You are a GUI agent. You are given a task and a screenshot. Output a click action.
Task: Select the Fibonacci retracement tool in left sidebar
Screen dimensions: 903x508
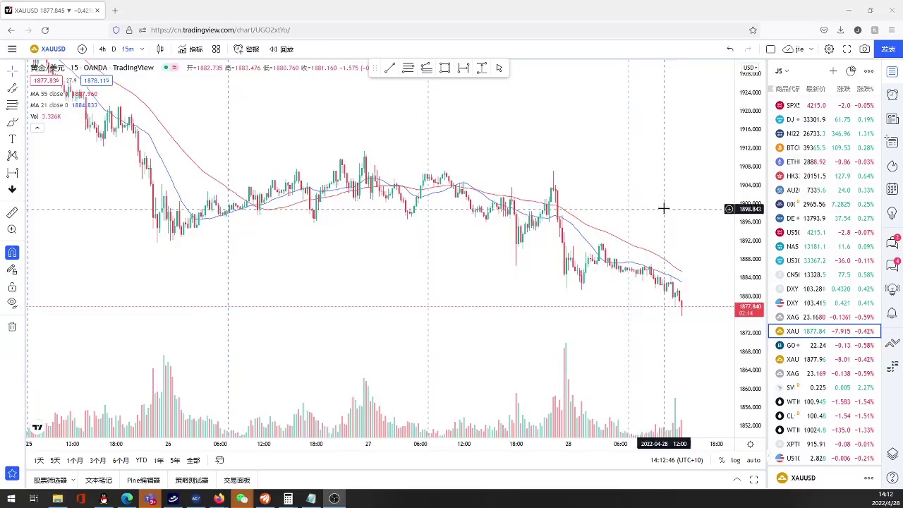coord(12,105)
